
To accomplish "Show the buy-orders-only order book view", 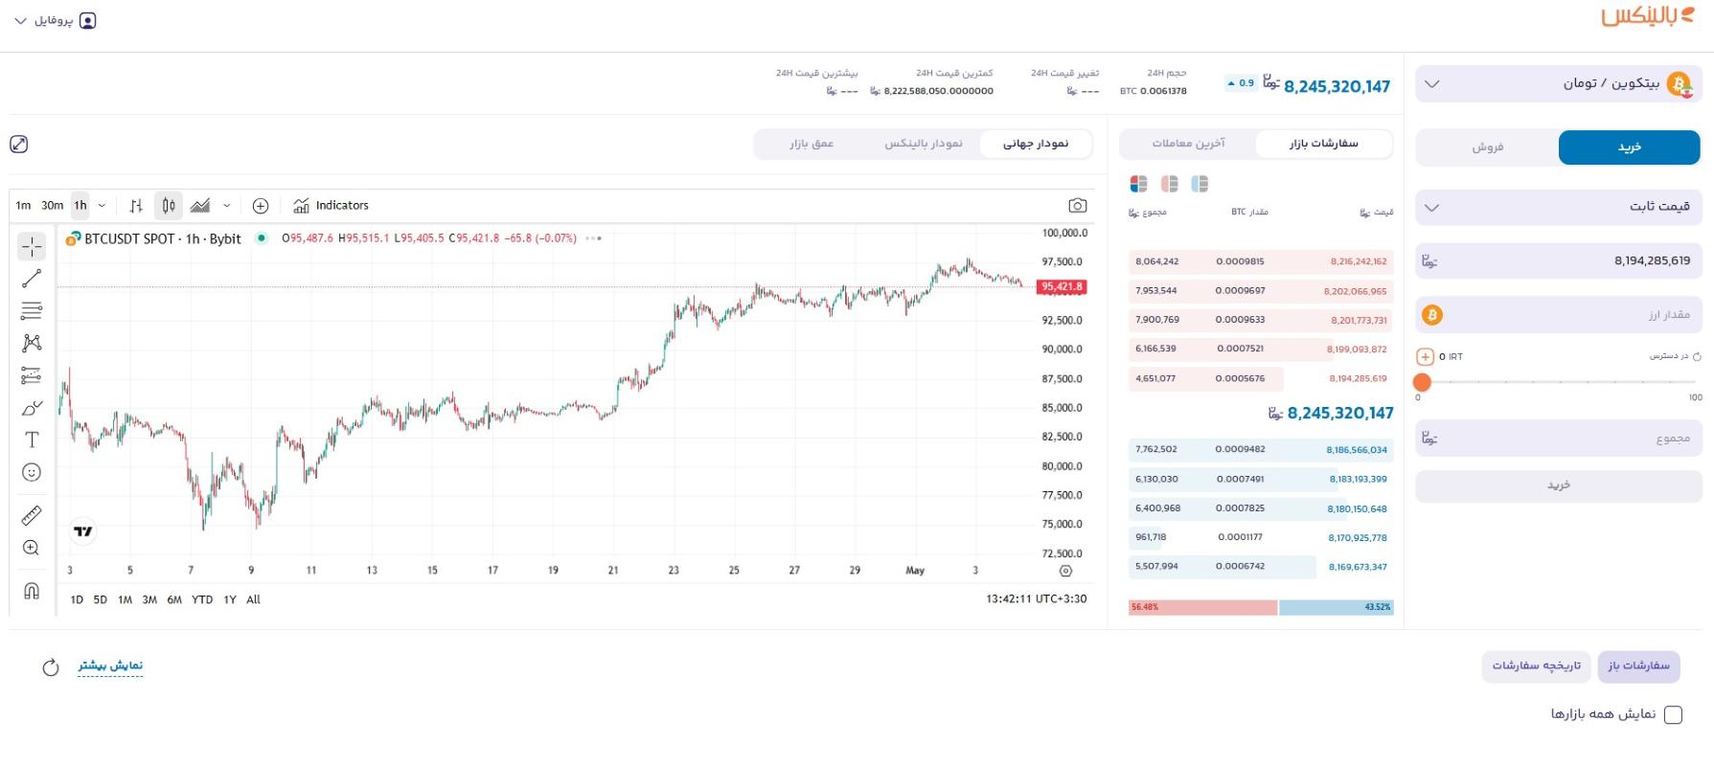I will (1200, 184).
